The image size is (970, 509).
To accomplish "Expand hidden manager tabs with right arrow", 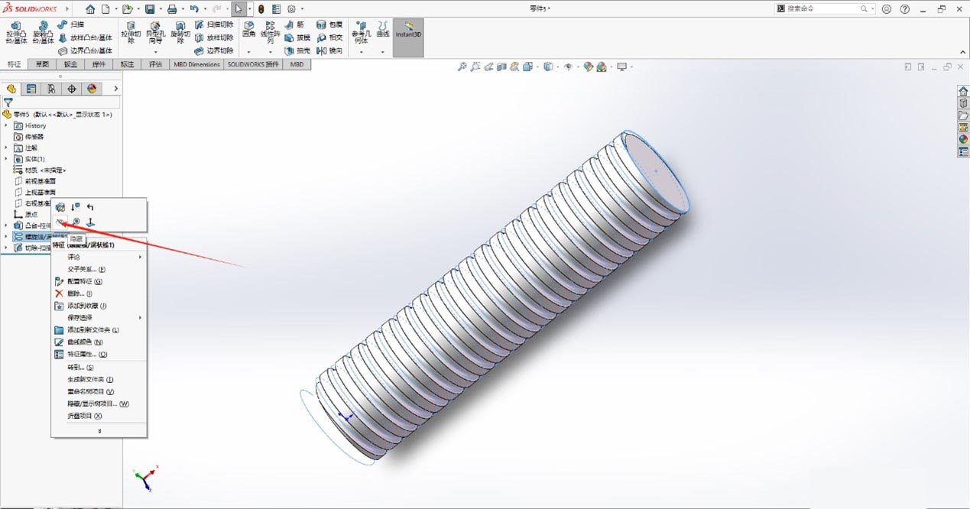I will (x=115, y=88).
